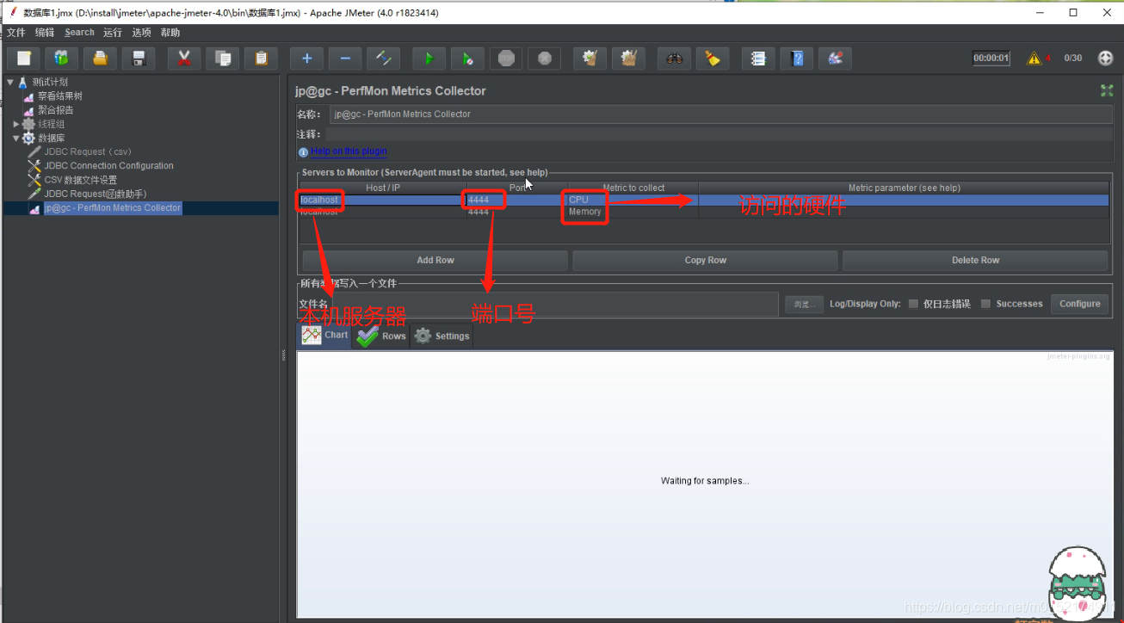Click the green maximize panel icon

click(1107, 90)
